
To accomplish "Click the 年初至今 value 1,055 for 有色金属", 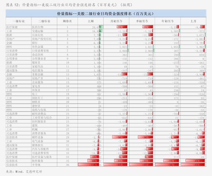I will pyautogui.click(x=175, y=47).
